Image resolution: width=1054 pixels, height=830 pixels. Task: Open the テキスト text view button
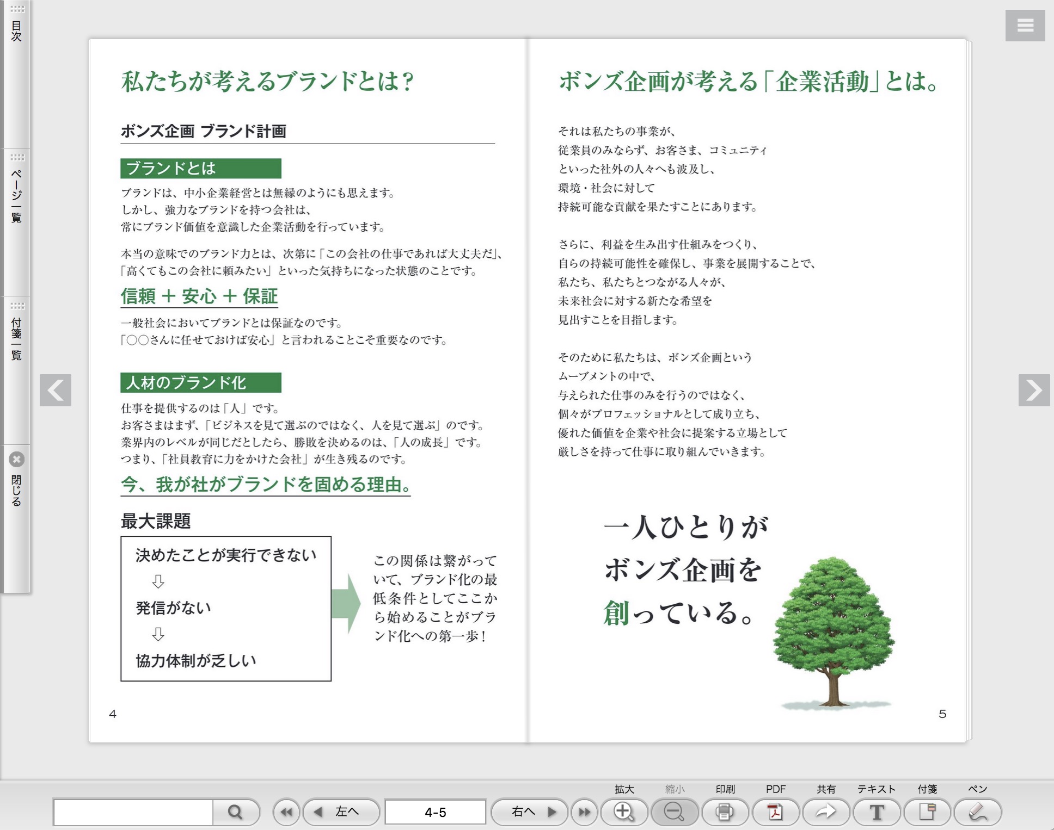click(x=877, y=812)
